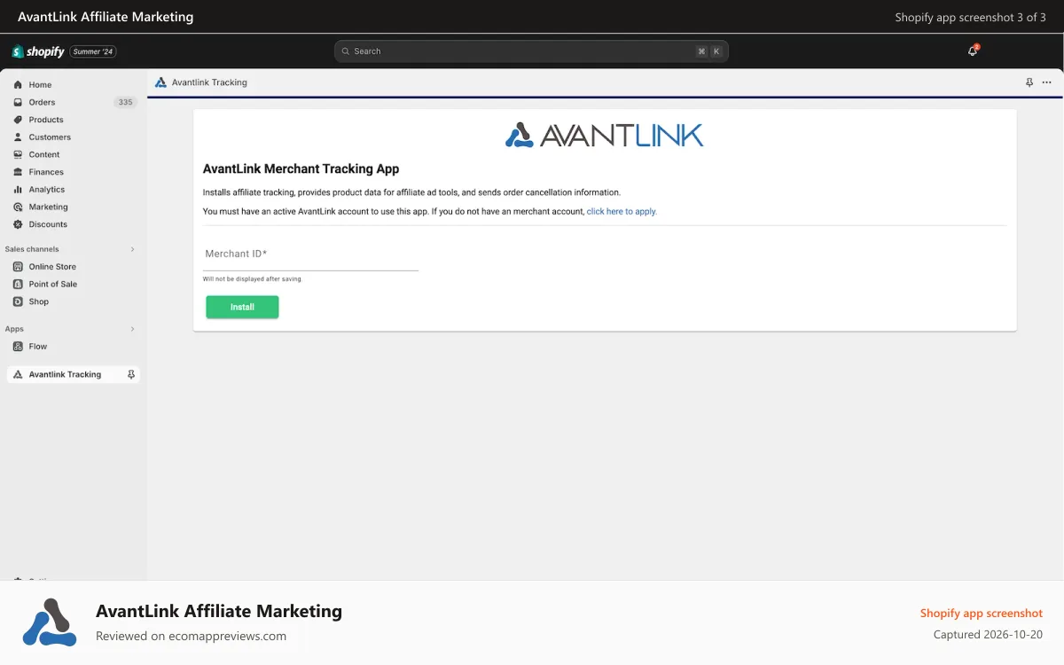Click the Summer '24 edition badge
1064x665 pixels.
tap(93, 51)
